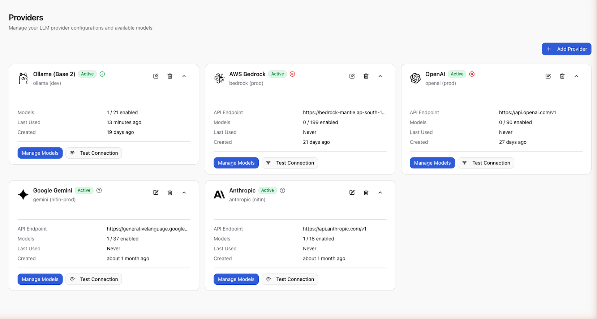
Task: Test Connection for AWS Bedrock
Action: pos(290,163)
